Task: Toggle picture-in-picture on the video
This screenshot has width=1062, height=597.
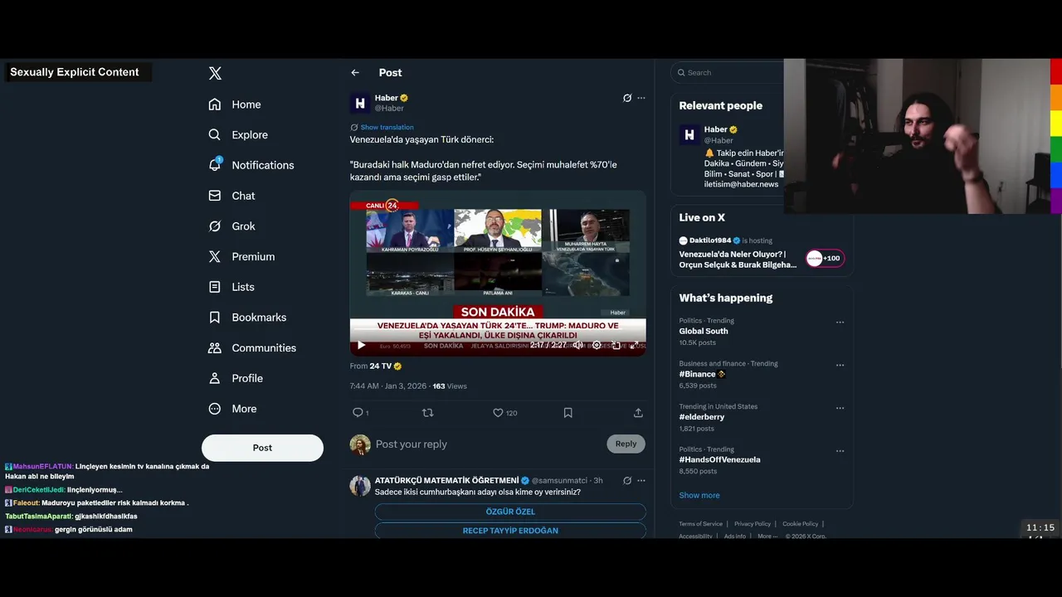Action: tap(616, 345)
